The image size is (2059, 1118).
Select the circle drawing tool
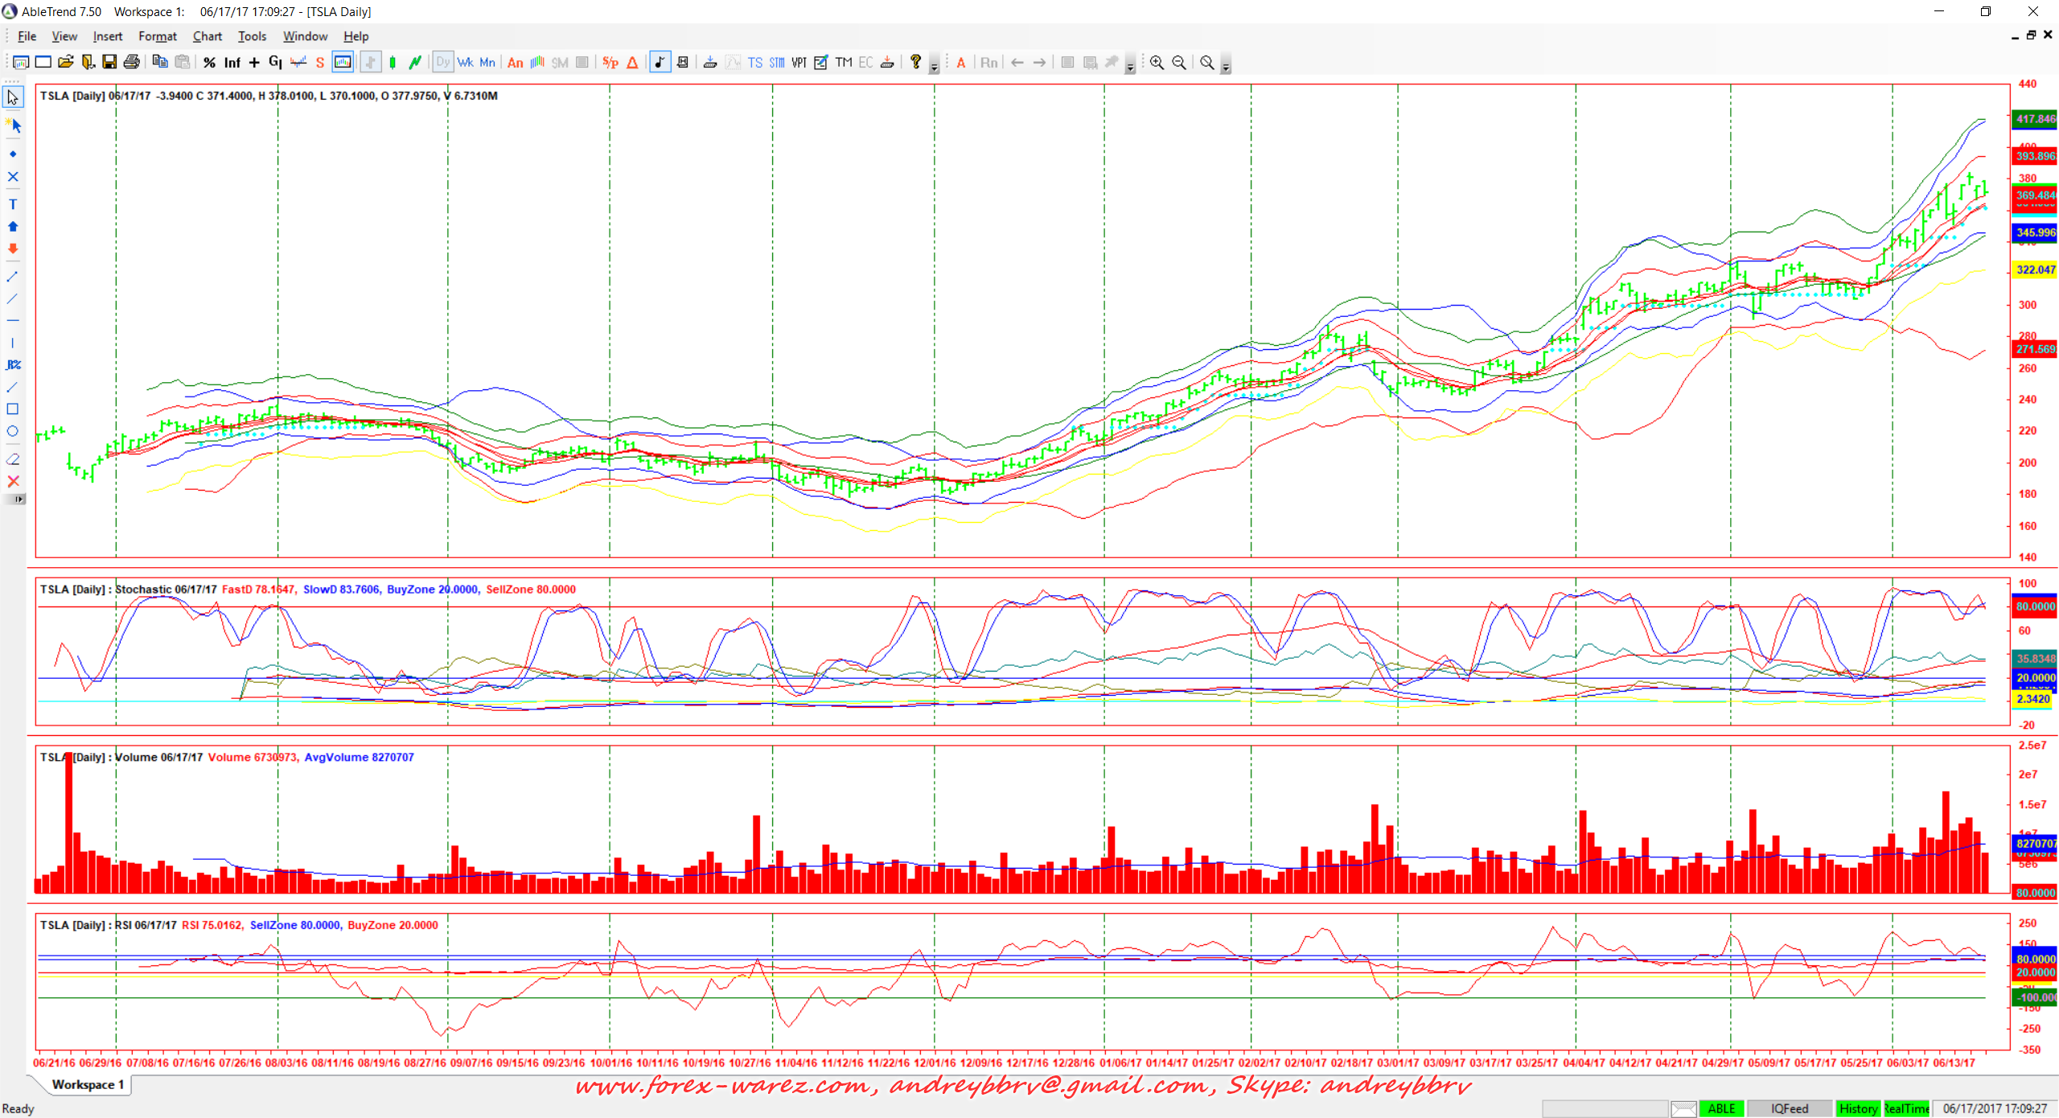[x=13, y=431]
